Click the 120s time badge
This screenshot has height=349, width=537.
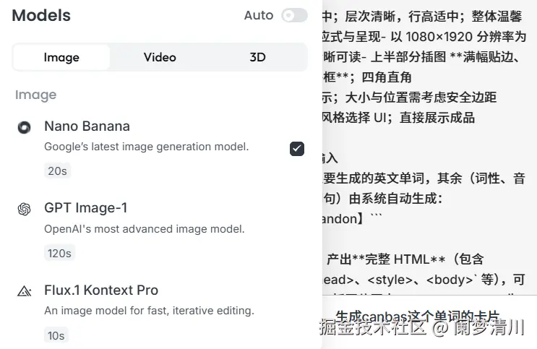click(59, 253)
